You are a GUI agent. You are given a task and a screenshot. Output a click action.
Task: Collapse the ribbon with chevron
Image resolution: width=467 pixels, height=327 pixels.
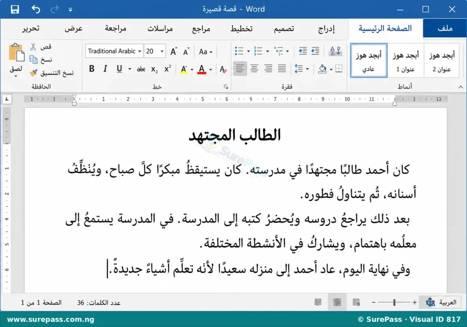[461, 87]
